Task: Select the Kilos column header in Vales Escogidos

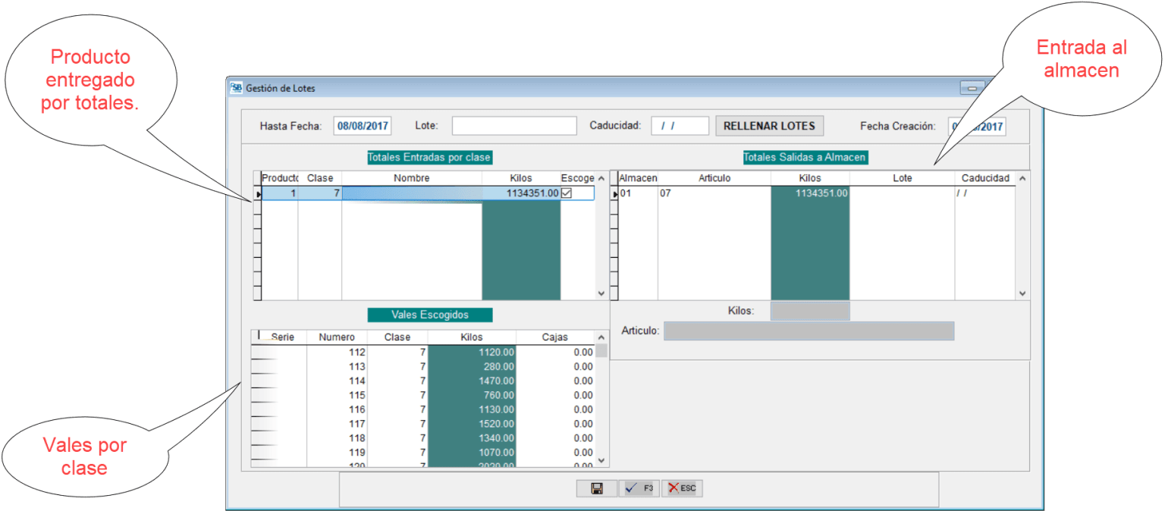Action: coord(471,337)
